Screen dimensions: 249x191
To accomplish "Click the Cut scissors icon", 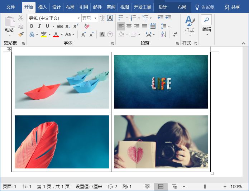I will [21, 18].
